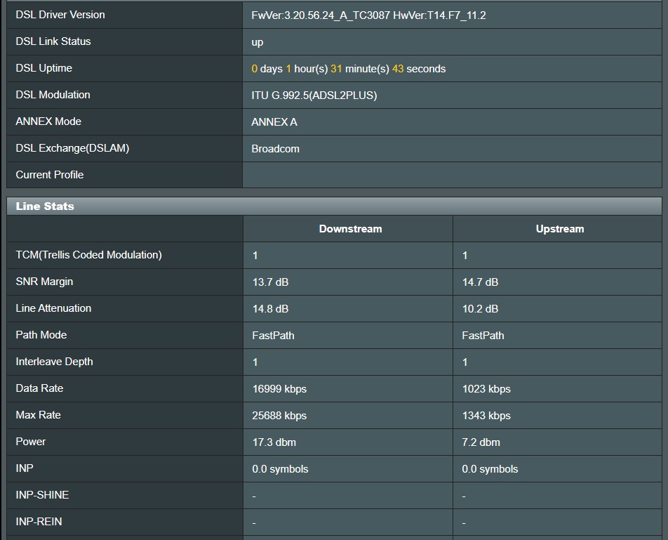
Task: Select upstream data rate 1023 kbps
Action: coord(486,389)
